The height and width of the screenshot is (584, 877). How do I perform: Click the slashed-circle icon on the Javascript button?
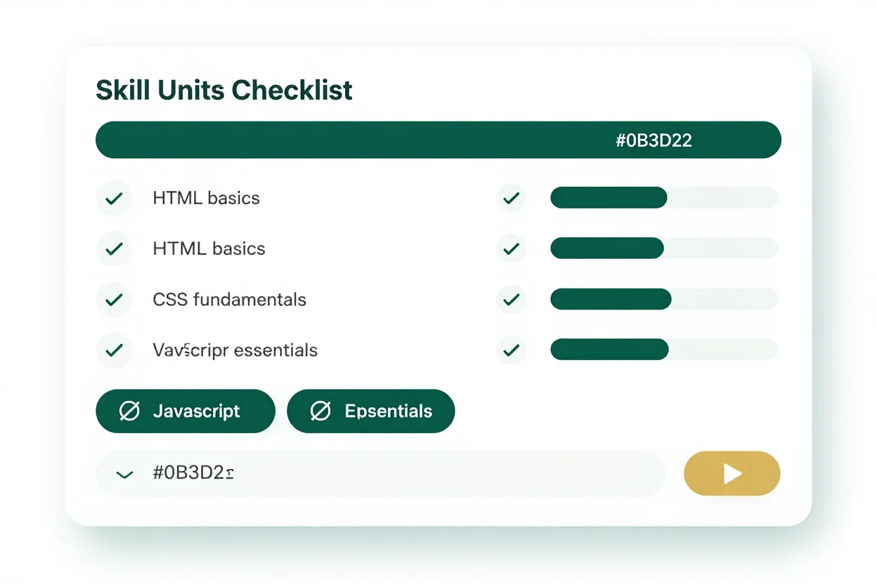129,411
